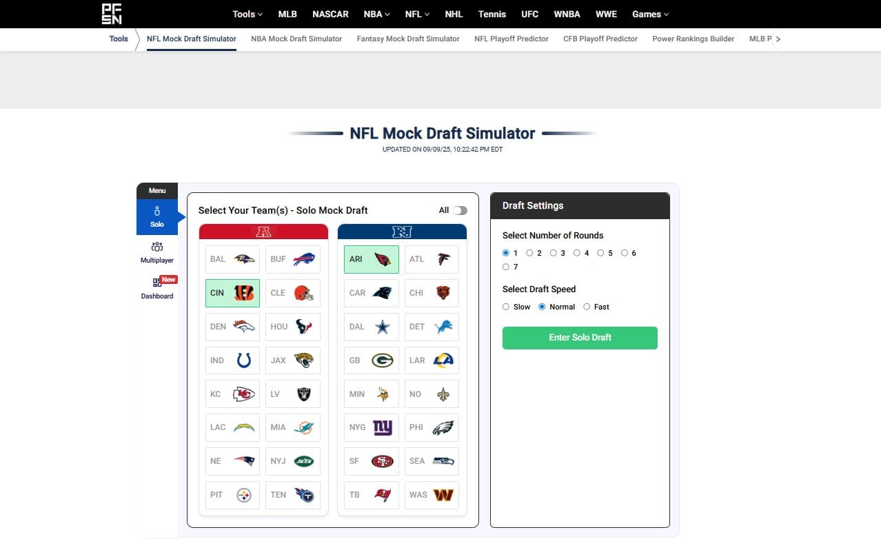Pick the Carolina Panthers logo
The image size is (881, 550).
(383, 293)
